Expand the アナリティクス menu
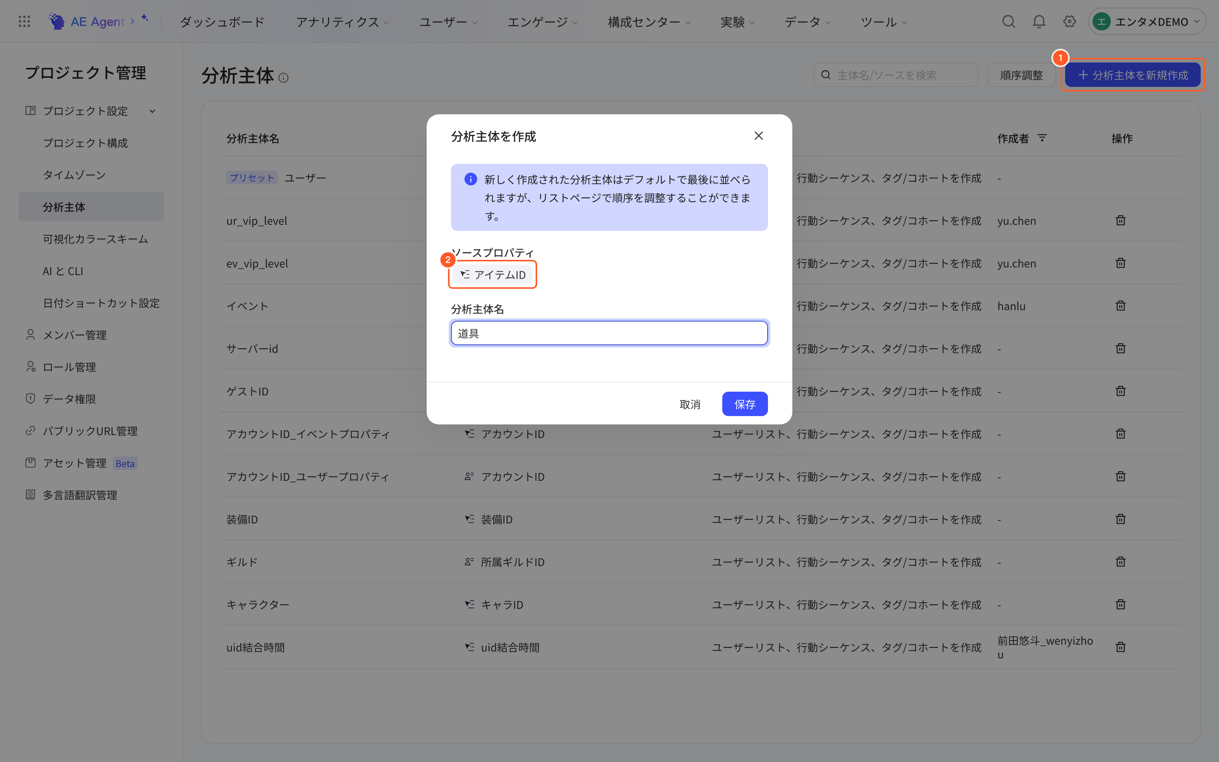The height and width of the screenshot is (762, 1219). point(342,22)
